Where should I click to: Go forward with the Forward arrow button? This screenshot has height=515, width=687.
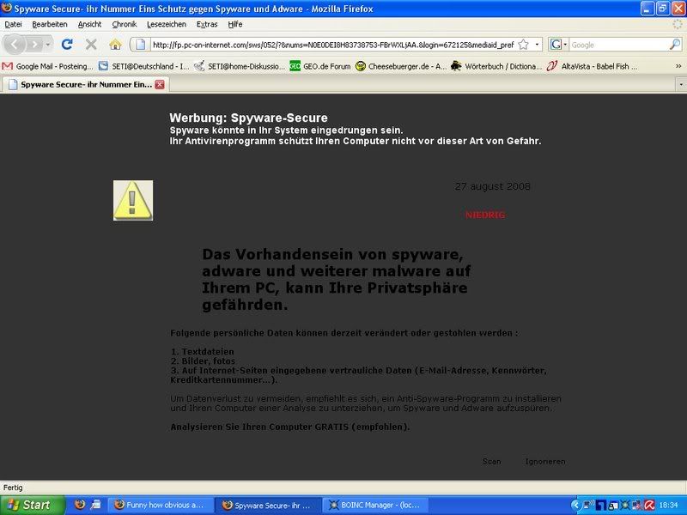pos(34,45)
